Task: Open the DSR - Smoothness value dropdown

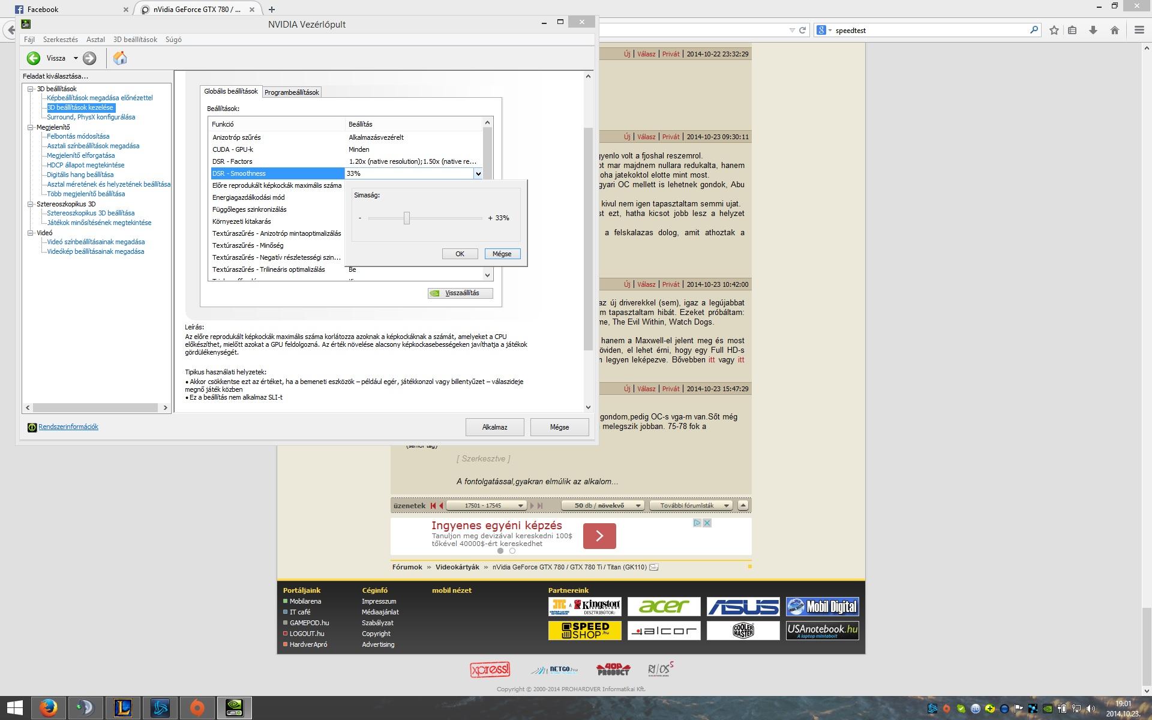Action: [x=478, y=173]
